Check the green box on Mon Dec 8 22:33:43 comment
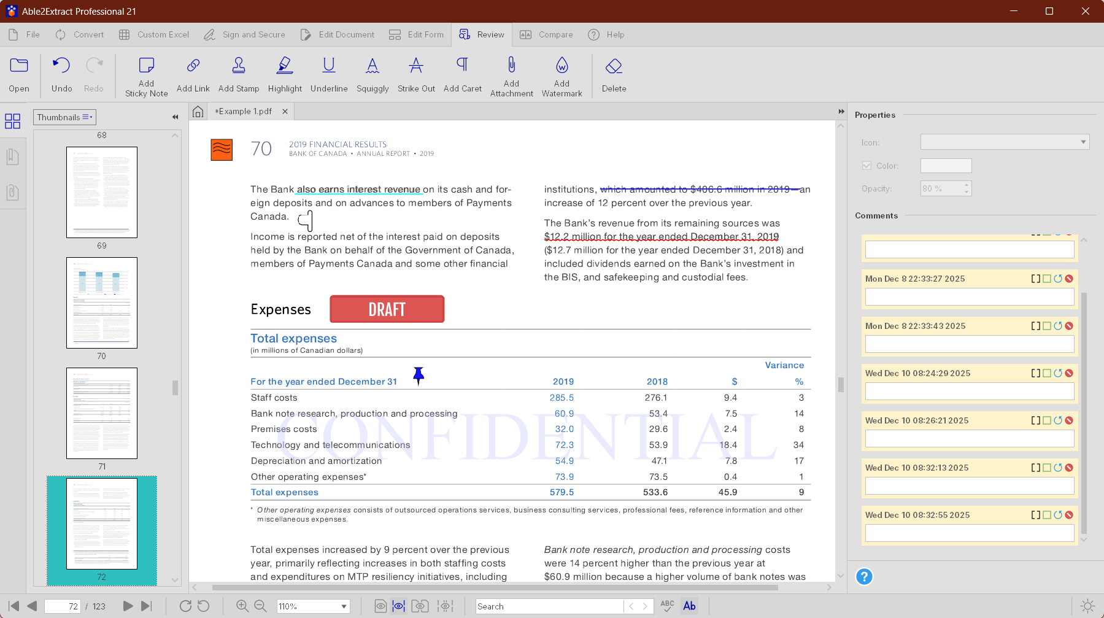1104x618 pixels. [1047, 326]
